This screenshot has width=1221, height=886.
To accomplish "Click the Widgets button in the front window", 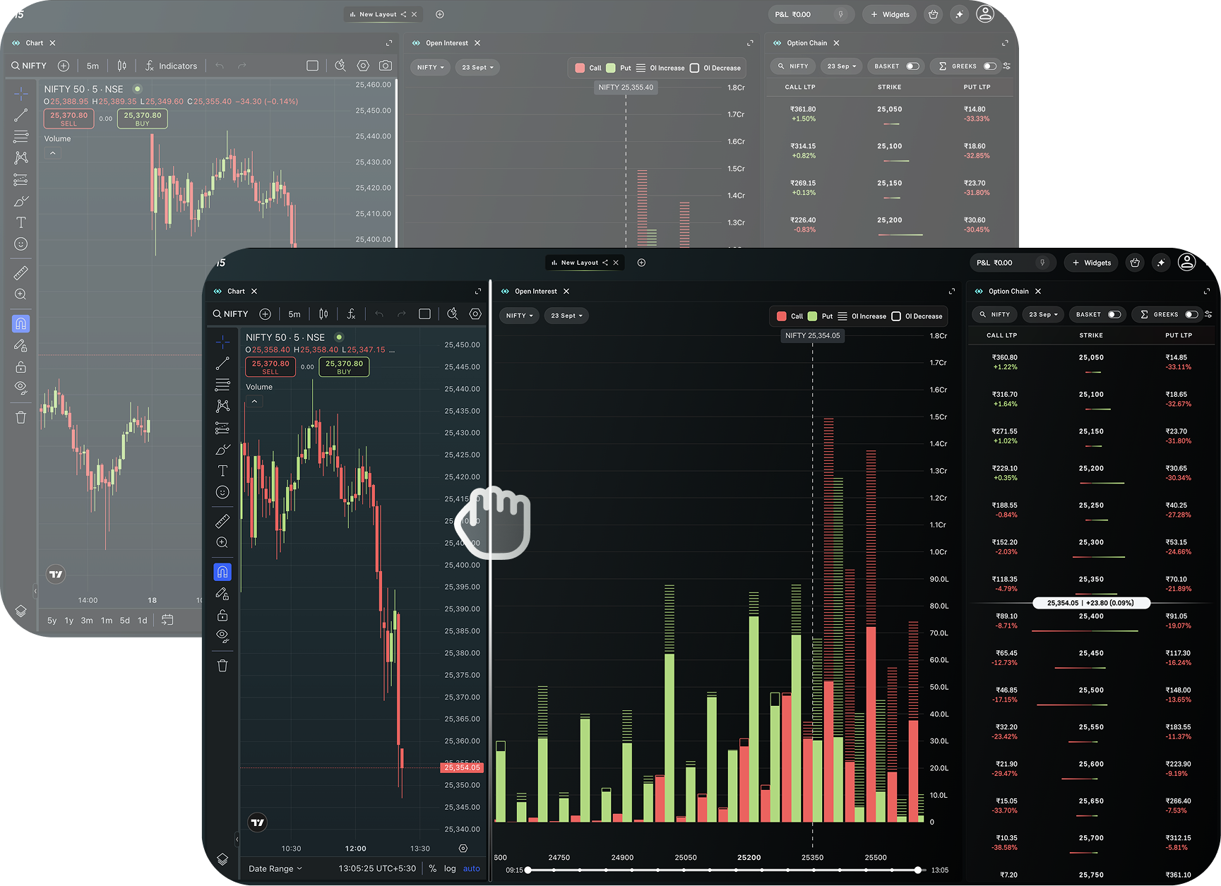I will (1091, 263).
